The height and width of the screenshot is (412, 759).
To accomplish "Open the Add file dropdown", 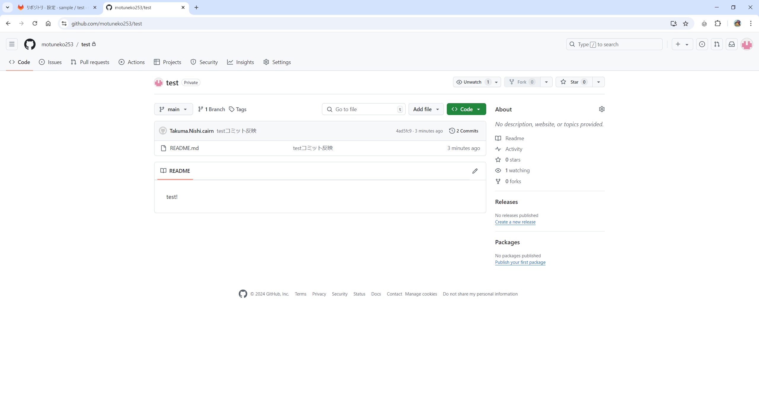I will click(426, 109).
